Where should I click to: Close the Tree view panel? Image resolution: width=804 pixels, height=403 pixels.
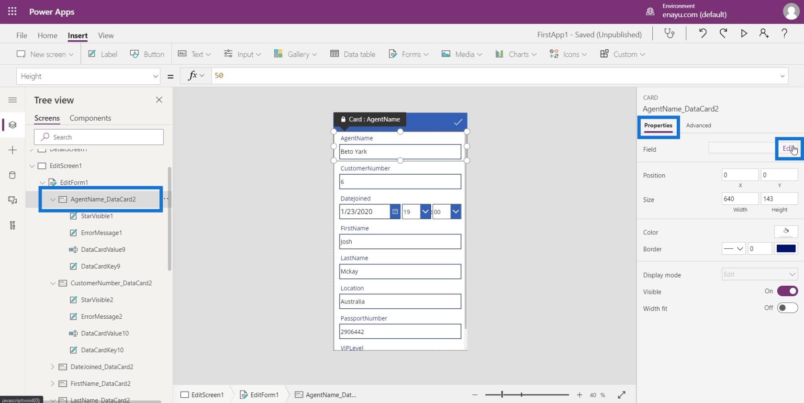click(x=159, y=100)
